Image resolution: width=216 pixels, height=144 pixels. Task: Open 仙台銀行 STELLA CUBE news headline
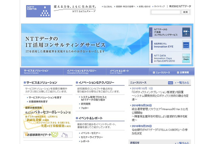160,131
